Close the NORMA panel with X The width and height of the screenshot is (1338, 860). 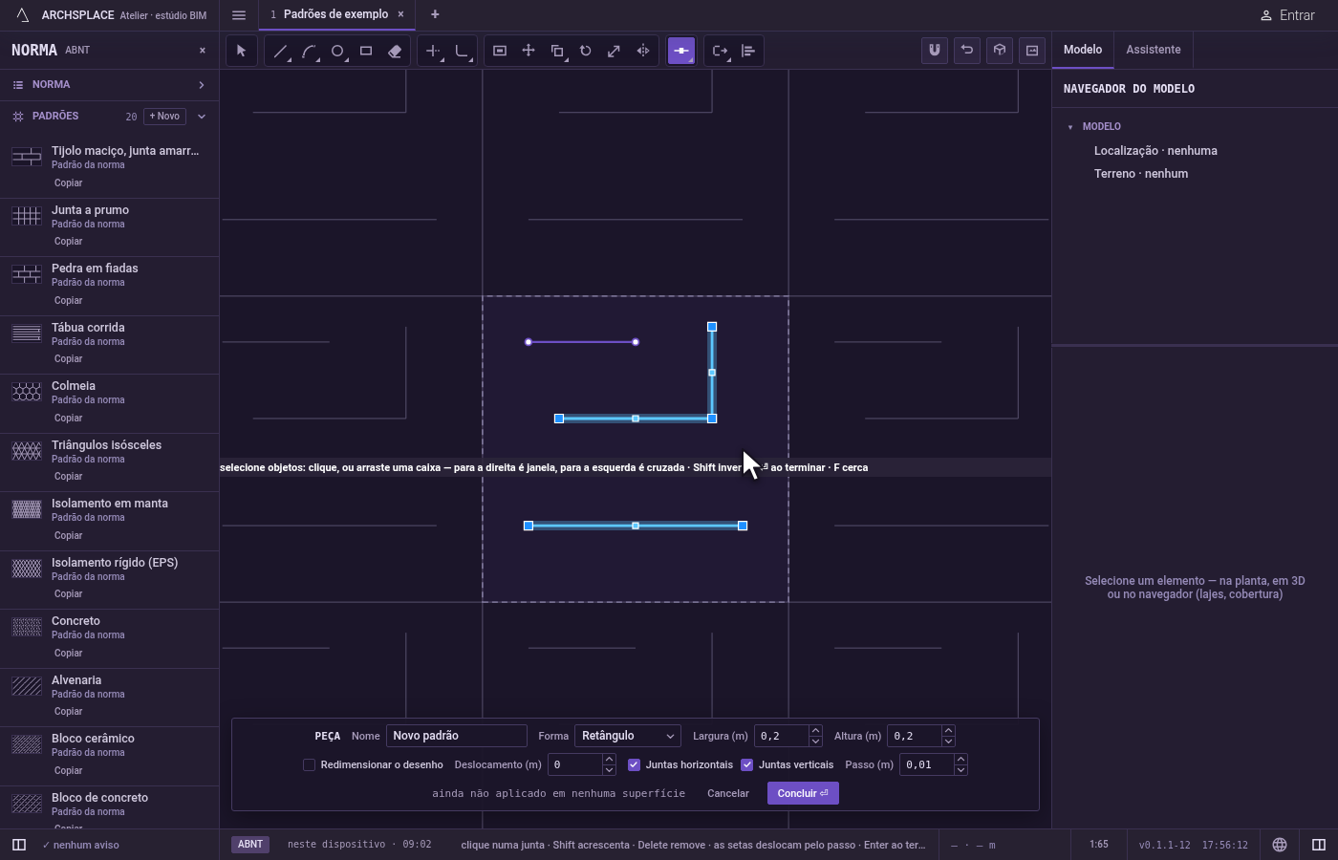pyautogui.click(x=203, y=51)
